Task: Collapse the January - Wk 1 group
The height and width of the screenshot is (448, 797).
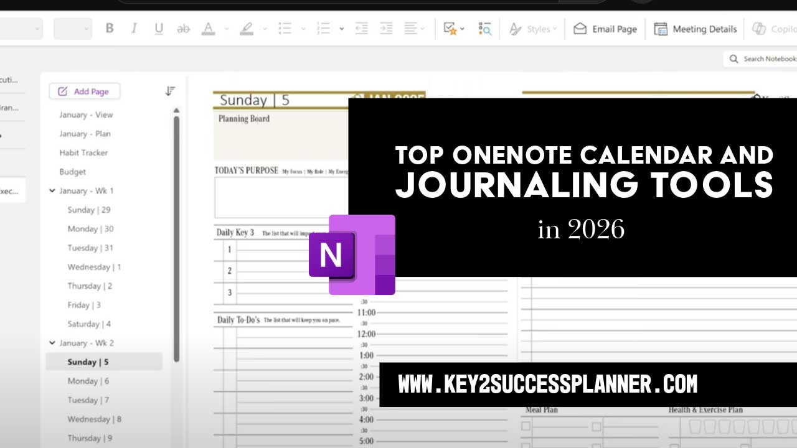Action: pyautogui.click(x=52, y=191)
